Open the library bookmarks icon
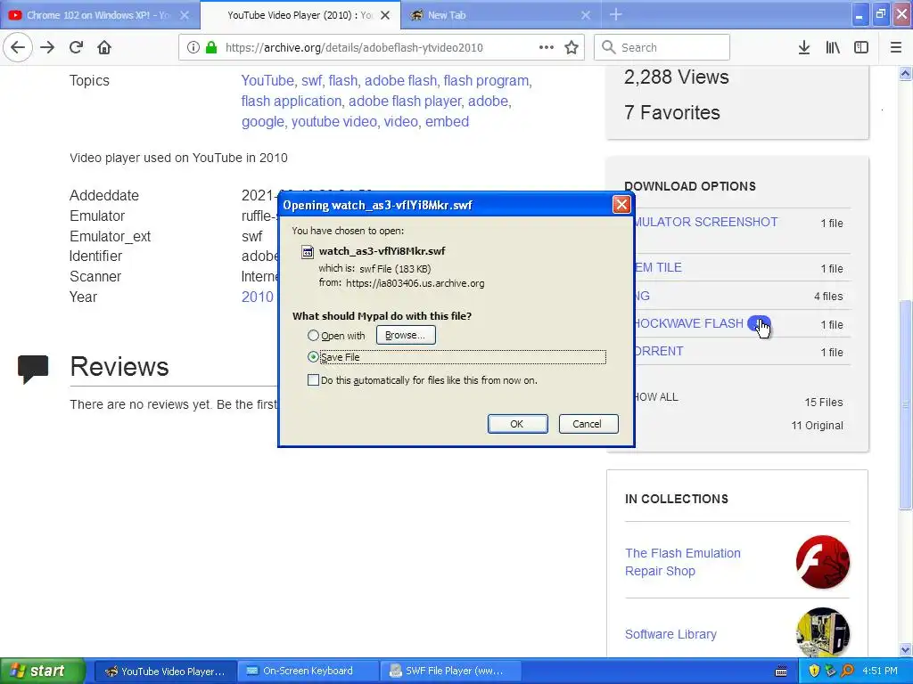Image resolution: width=913 pixels, height=684 pixels. (833, 47)
